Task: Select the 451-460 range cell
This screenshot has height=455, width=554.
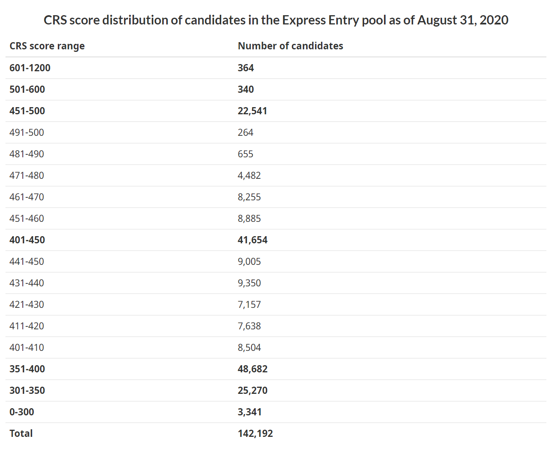Action: (27, 218)
